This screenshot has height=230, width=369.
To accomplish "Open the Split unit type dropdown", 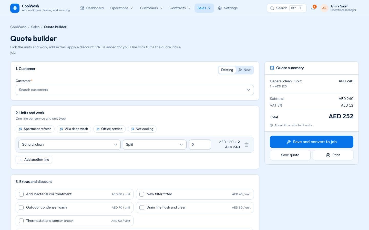I will coord(155,145).
